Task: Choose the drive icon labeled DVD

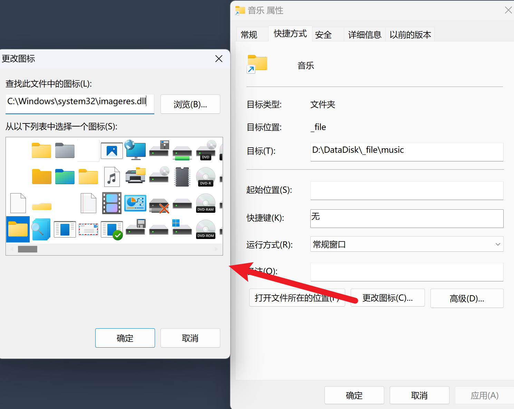Action: tap(206, 150)
